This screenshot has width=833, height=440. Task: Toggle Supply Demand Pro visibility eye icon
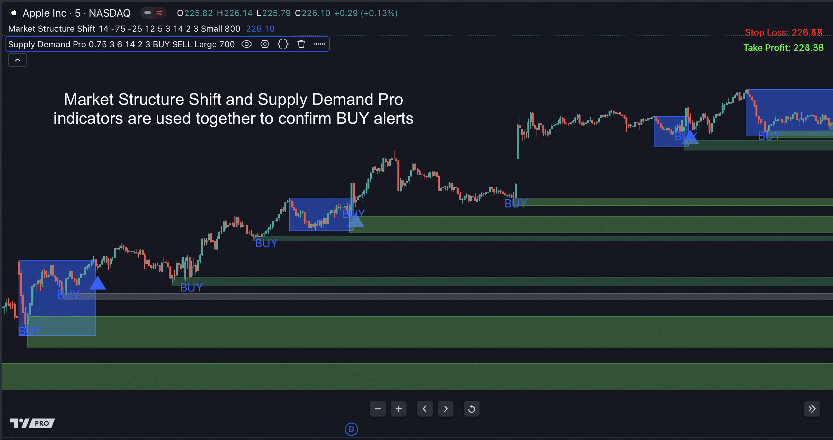pos(247,44)
